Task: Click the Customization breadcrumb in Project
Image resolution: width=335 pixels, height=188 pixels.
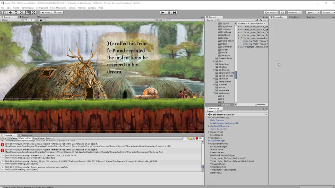Action: [255, 23]
